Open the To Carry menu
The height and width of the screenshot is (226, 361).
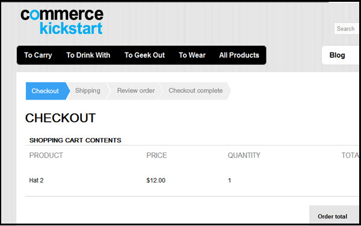[38, 55]
